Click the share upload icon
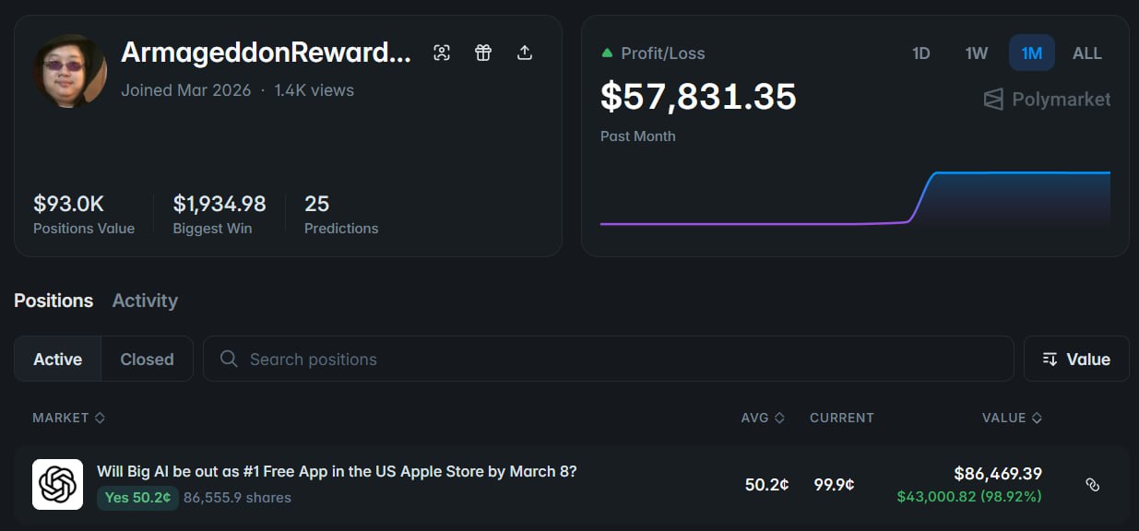The width and height of the screenshot is (1139, 531). click(525, 53)
